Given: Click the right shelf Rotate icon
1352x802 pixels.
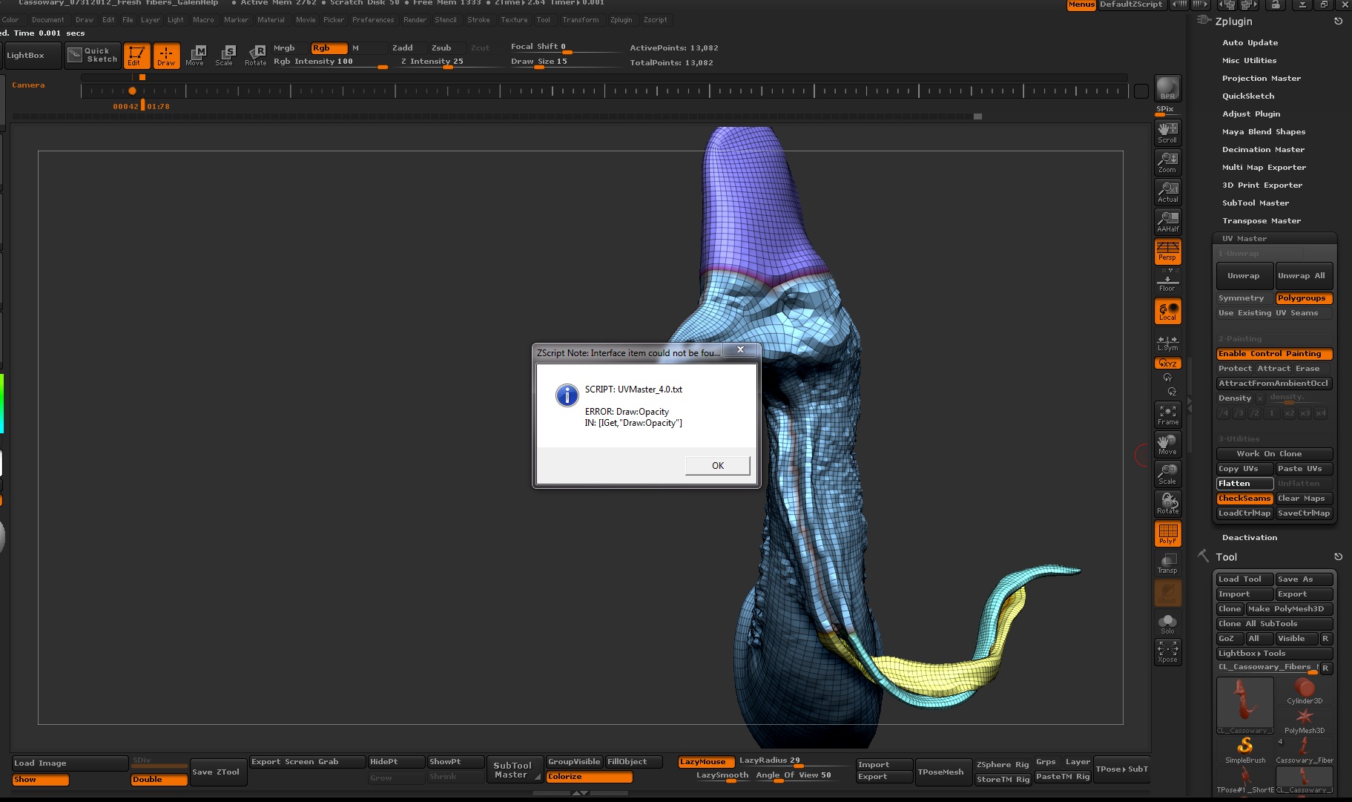Looking at the screenshot, I should pos(1167,504).
